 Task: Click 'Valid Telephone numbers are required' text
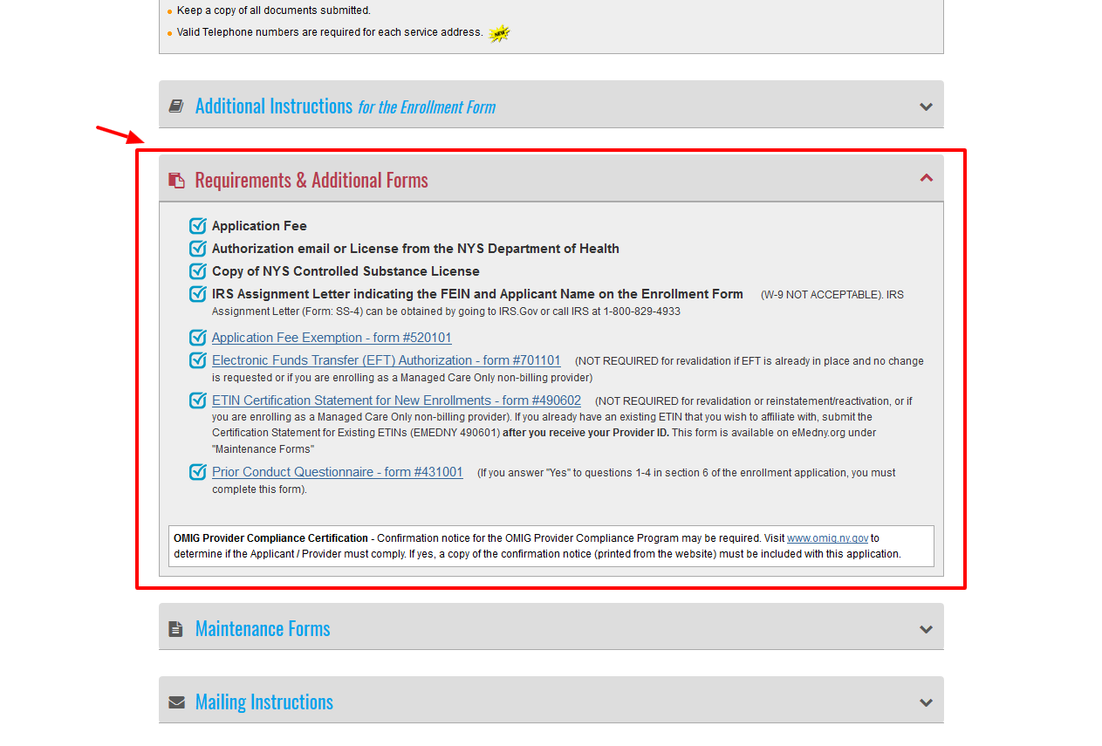click(x=329, y=32)
